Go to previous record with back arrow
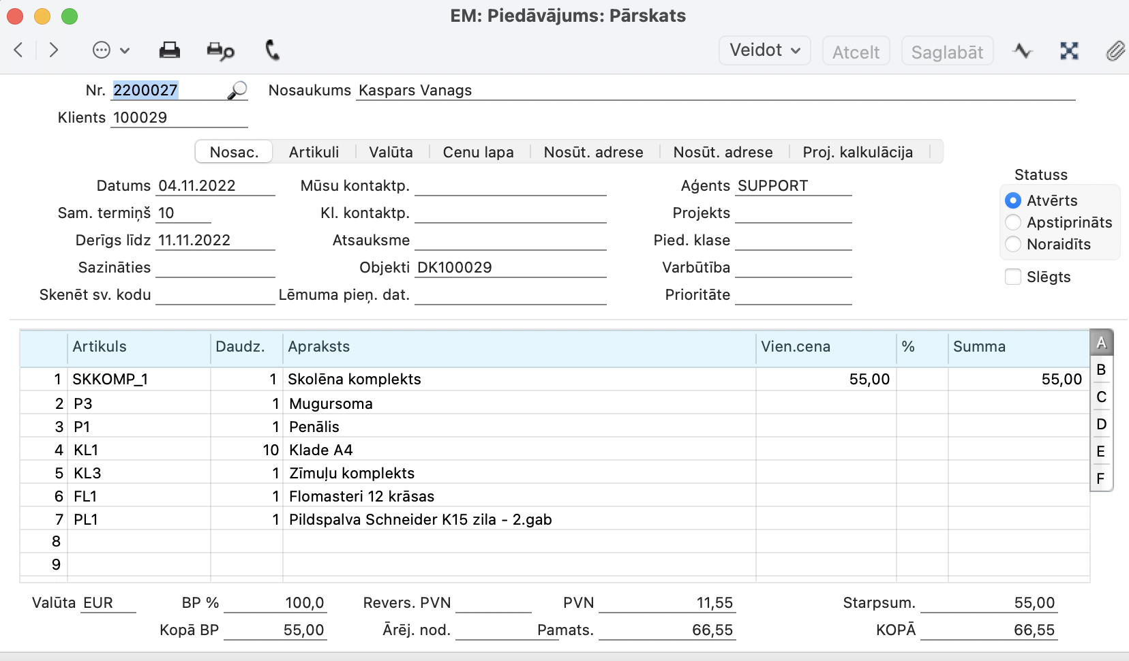 (19, 50)
